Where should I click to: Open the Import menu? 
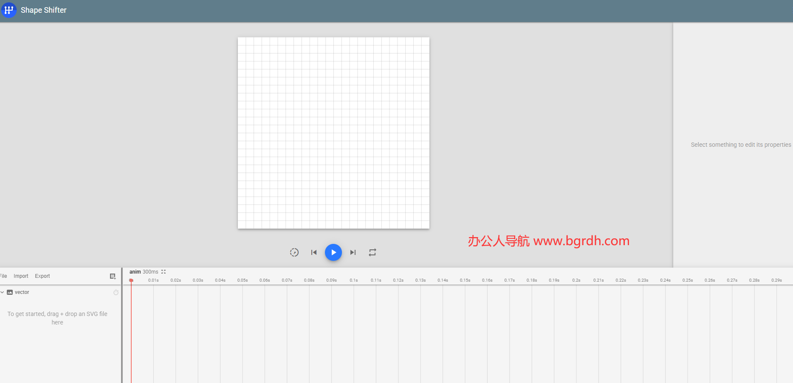pyautogui.click(x=21, y=276)
